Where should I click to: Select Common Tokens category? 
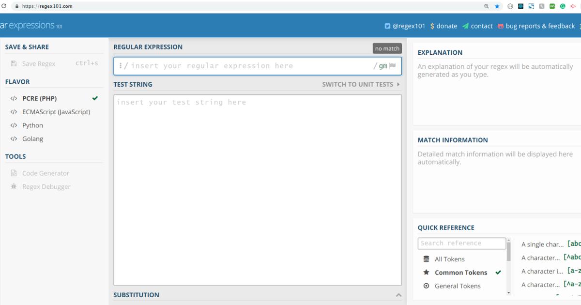coord(460,273)
